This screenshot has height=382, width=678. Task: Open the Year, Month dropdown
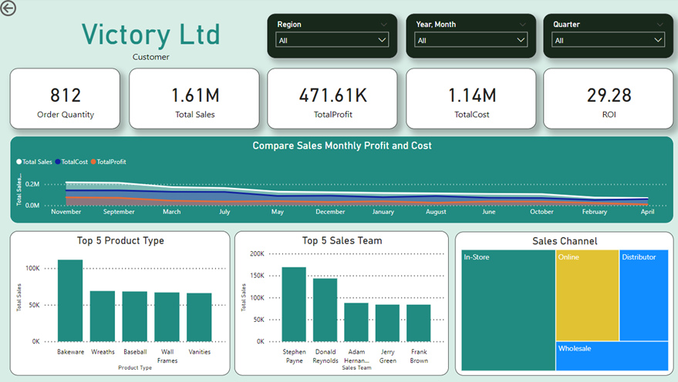click(x=471, y=40)
